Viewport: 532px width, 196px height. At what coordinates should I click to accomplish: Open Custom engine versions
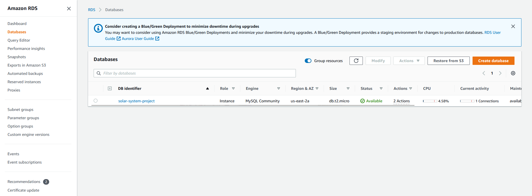pos(28,134)
